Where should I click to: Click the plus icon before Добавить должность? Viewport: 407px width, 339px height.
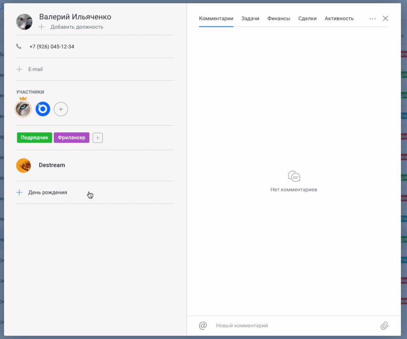pos(42,27)
